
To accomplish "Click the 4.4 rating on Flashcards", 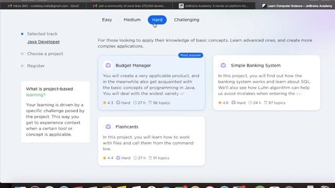I will 110,158.
